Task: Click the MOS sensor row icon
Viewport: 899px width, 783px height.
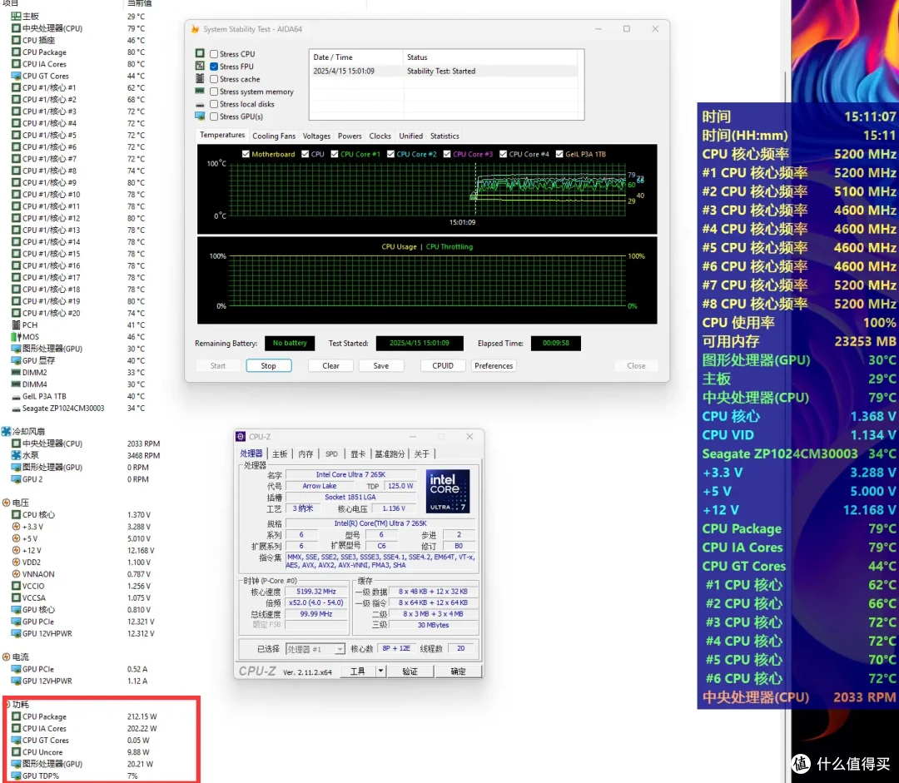Action: pos(16,337)
